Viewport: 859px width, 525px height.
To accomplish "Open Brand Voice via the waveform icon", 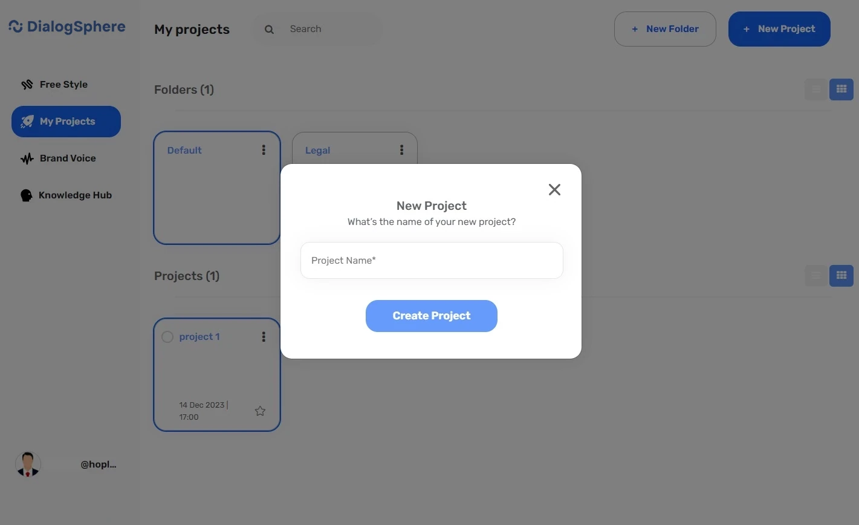I will pyautogui.click(x=27, y=158).
